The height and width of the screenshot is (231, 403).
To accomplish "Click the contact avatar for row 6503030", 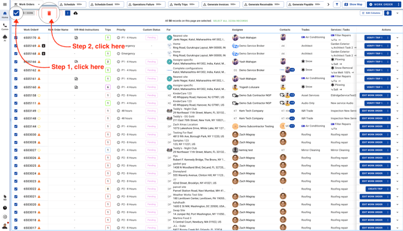I will coord(283,134).
